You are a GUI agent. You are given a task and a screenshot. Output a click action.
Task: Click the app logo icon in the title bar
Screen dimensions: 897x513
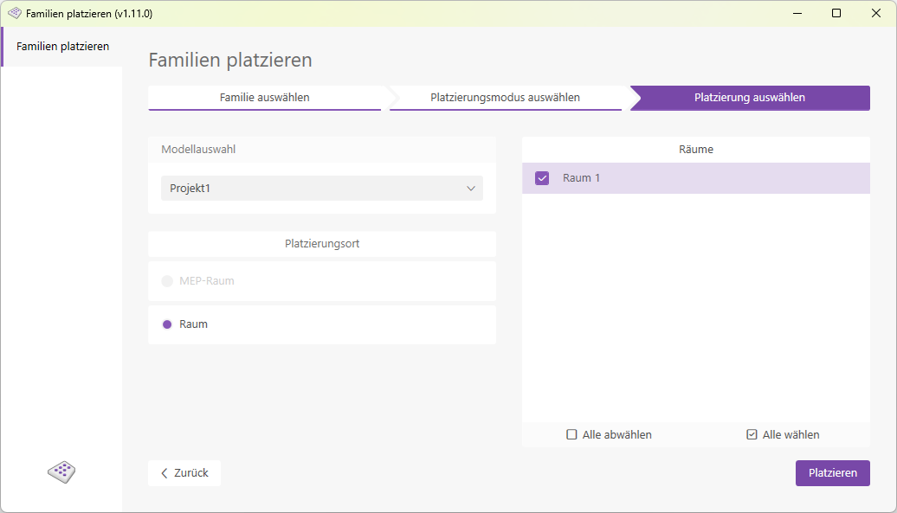pyautogui.click(x=14, y=13)
